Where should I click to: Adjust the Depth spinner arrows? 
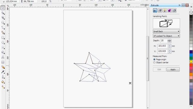[x=169, y=41]
